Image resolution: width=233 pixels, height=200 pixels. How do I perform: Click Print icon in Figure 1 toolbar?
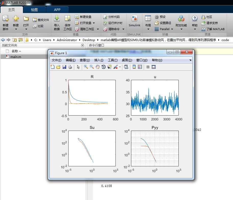pos(70,67)
